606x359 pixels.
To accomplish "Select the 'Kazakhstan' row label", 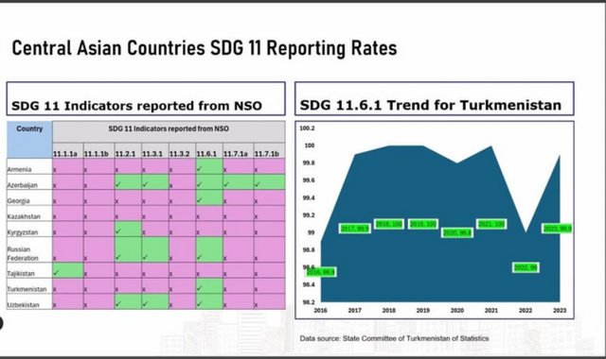I will (24, 216).
